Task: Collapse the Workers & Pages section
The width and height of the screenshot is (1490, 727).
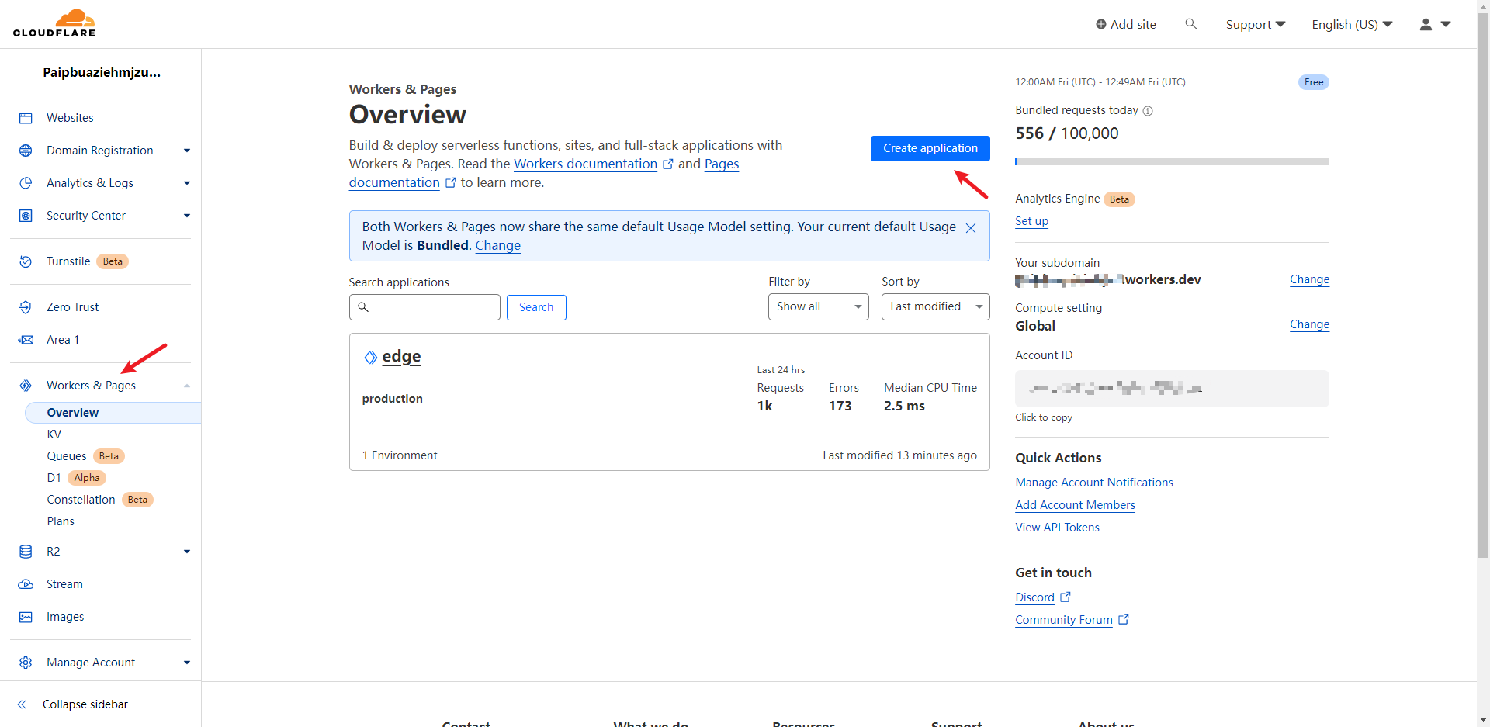Action: click(186, 386)
